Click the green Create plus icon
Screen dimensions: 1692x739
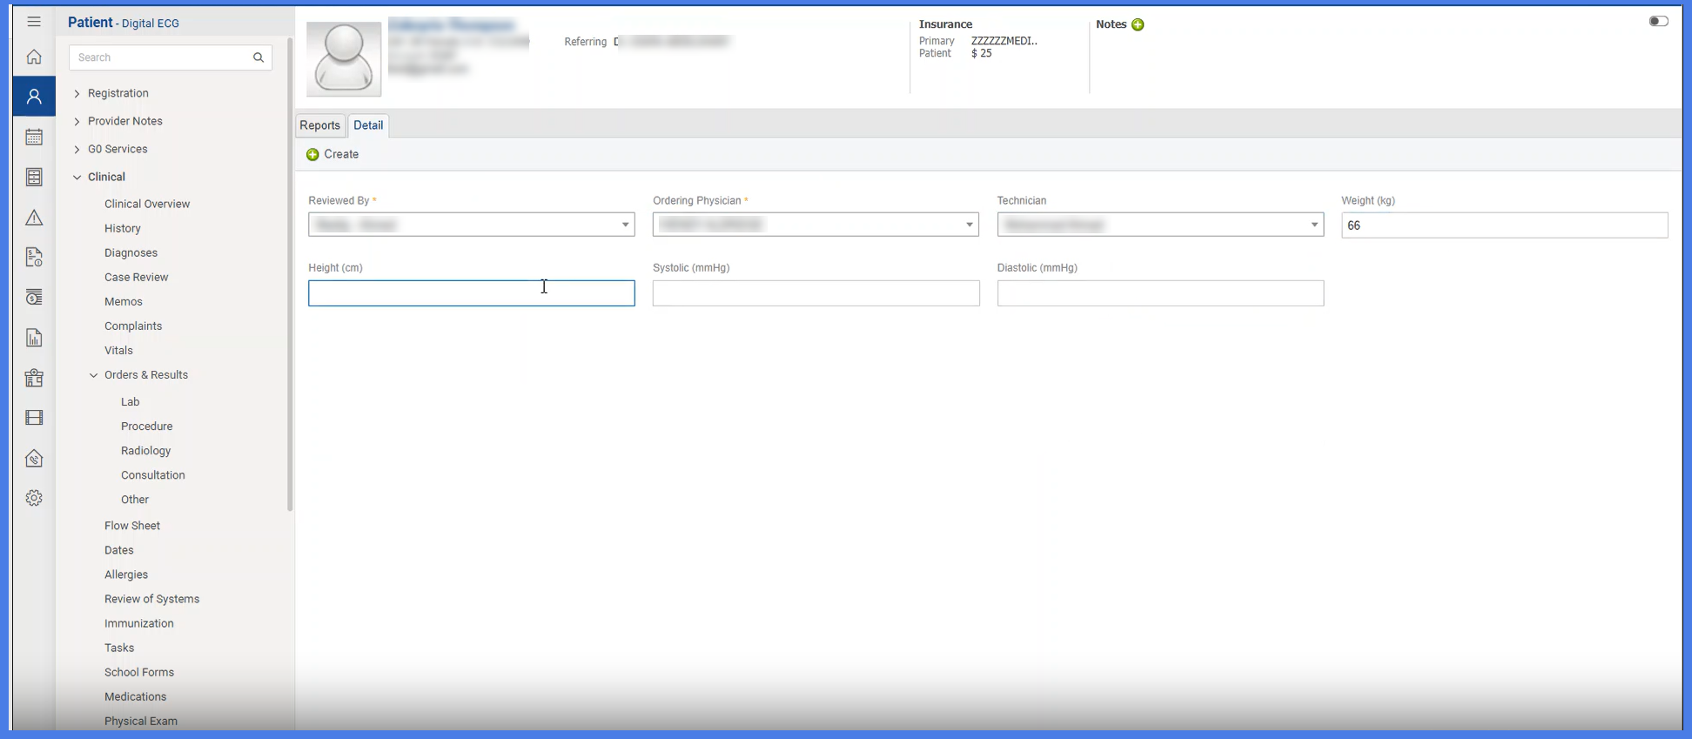(312, 154)
